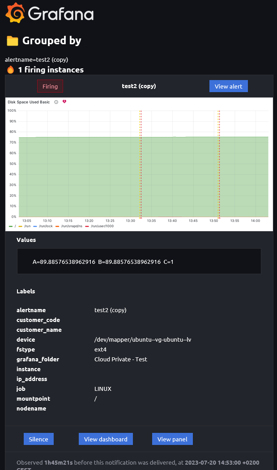
Task: Open the dashboard via View dashboard
Action: click(x=106, y=439)
